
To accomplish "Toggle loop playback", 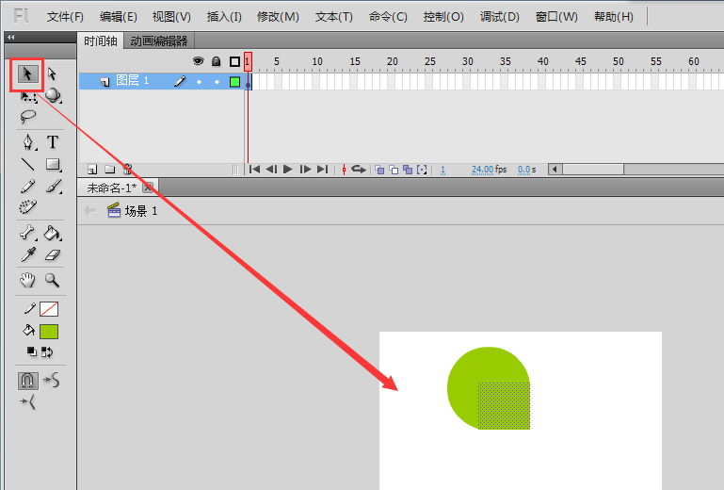I will click(359, 170).
